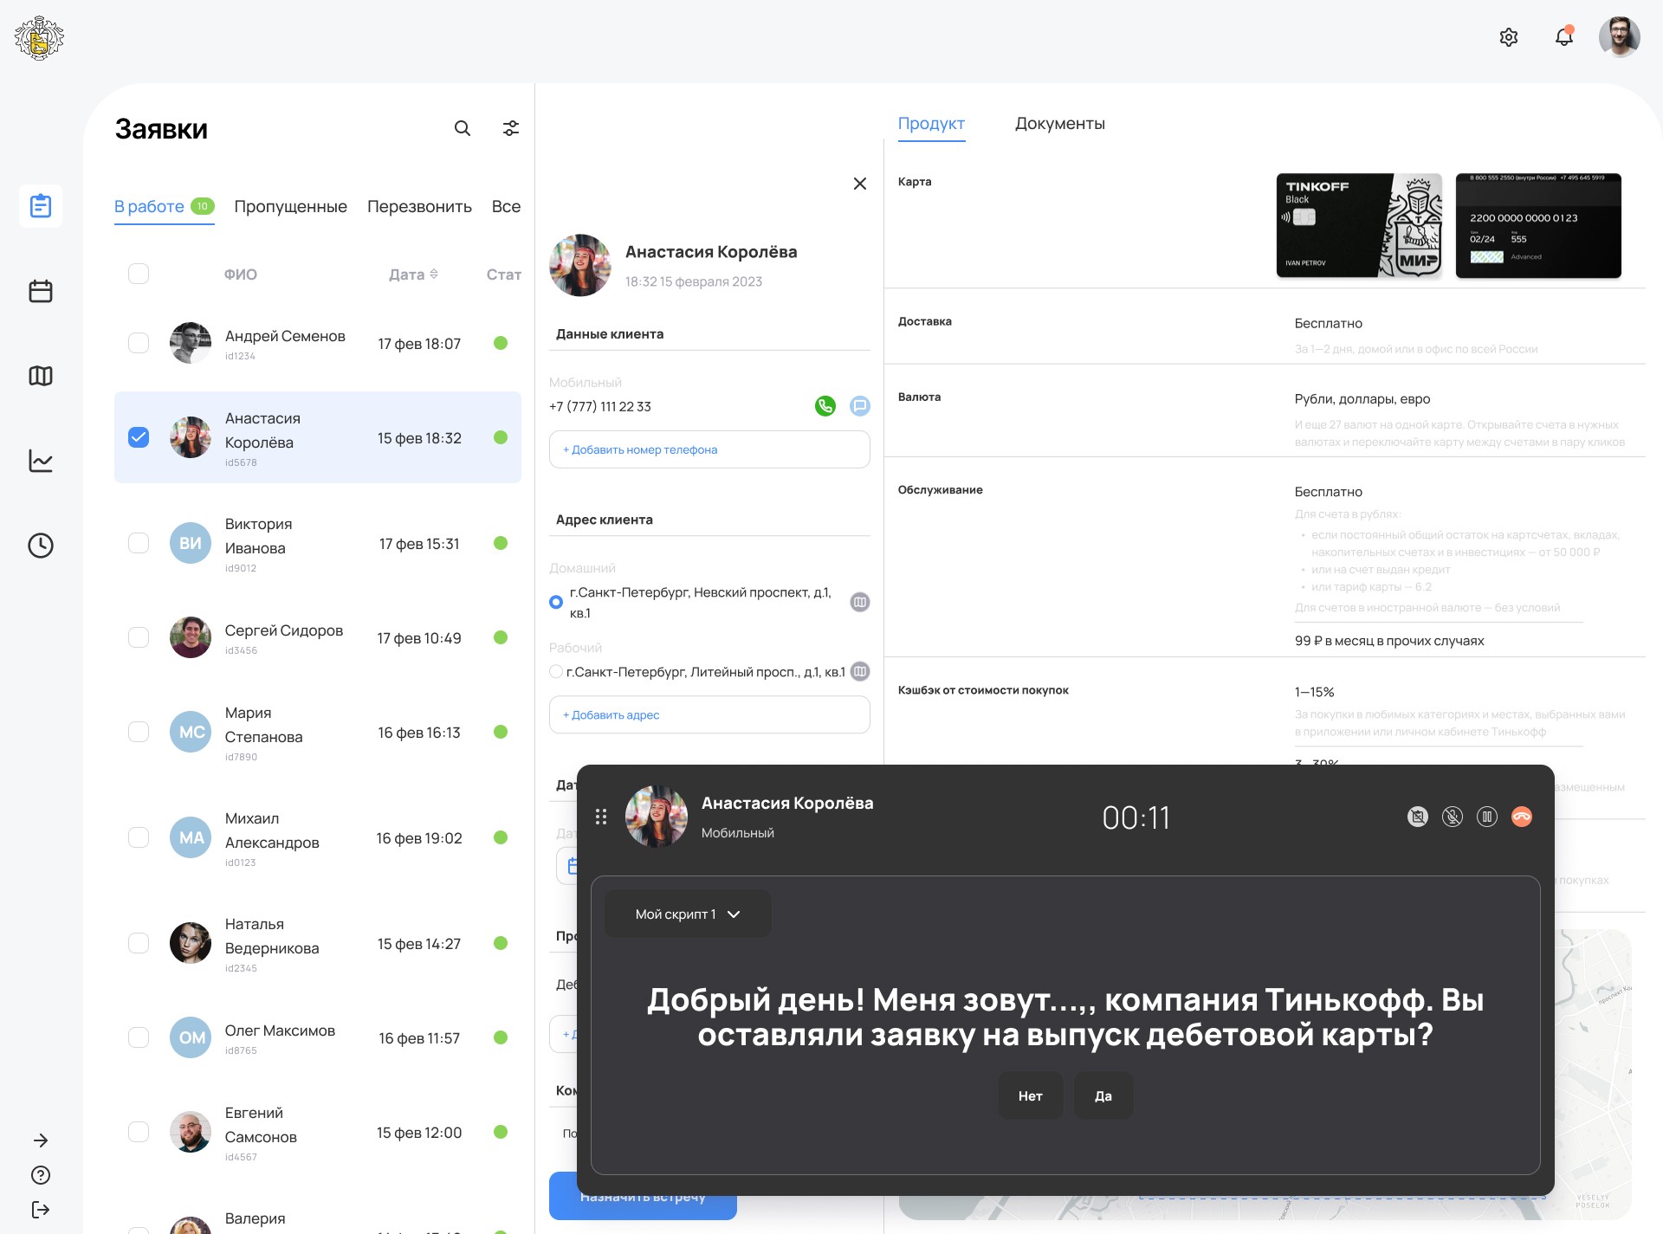
Task: End the call with red hang-up button
Action: click(1521, 817)
